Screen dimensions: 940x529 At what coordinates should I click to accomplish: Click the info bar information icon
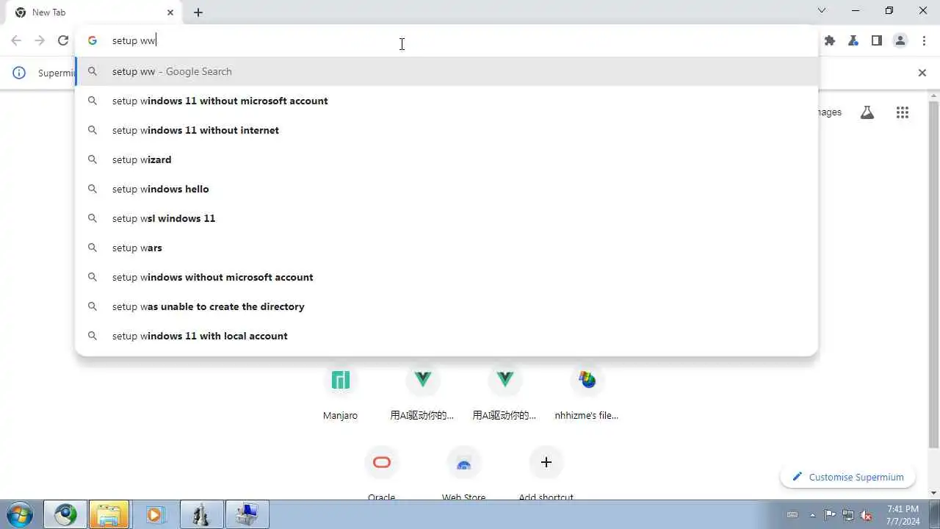pyautogui.click(x=19, y=73)
